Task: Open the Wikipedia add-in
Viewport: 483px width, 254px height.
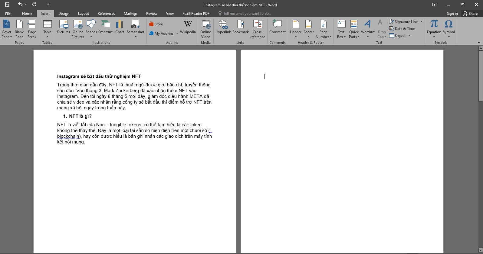Action: [x=188, y=27]
